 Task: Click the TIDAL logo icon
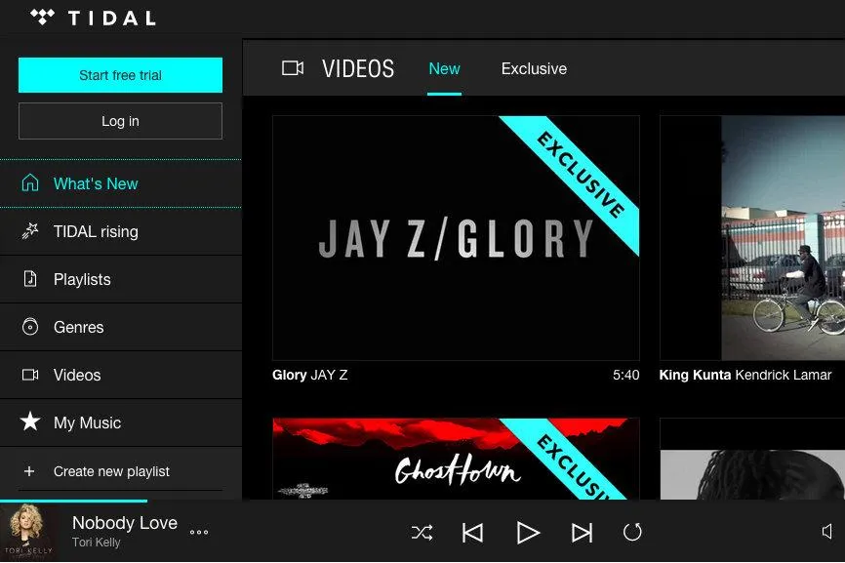coord(42,18)
